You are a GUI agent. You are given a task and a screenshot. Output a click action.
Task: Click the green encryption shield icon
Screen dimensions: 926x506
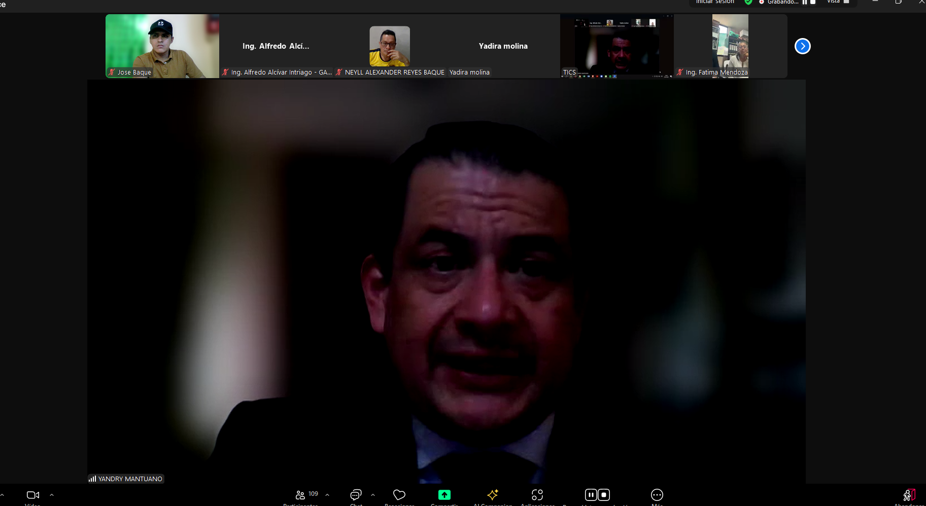(748, 2)
